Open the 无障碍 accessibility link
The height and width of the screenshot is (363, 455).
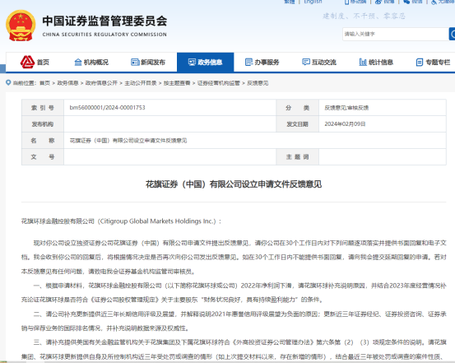pyautogui.click(x=443, y=2)
